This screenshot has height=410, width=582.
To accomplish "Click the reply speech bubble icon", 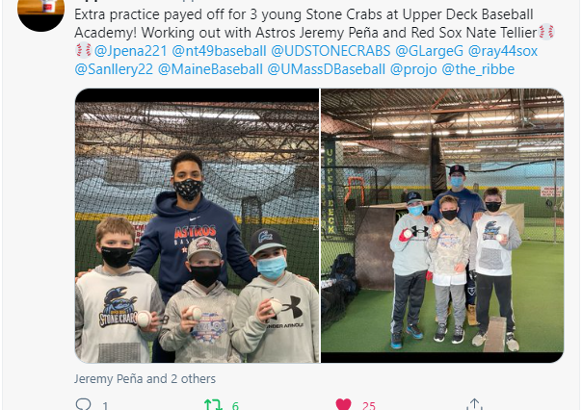I will 83,404.
